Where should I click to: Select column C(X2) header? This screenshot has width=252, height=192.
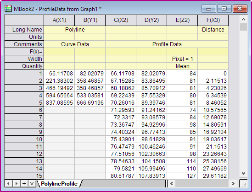pyautogui.click(x=121, y=20)
